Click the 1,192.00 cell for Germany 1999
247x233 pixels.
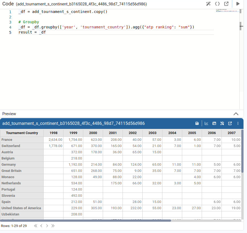point(73,165)
